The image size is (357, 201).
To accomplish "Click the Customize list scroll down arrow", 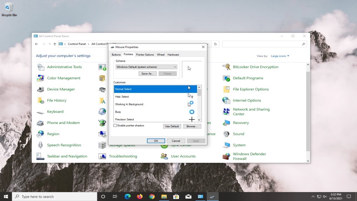I will pyautogui.click(x=199, y=120).
